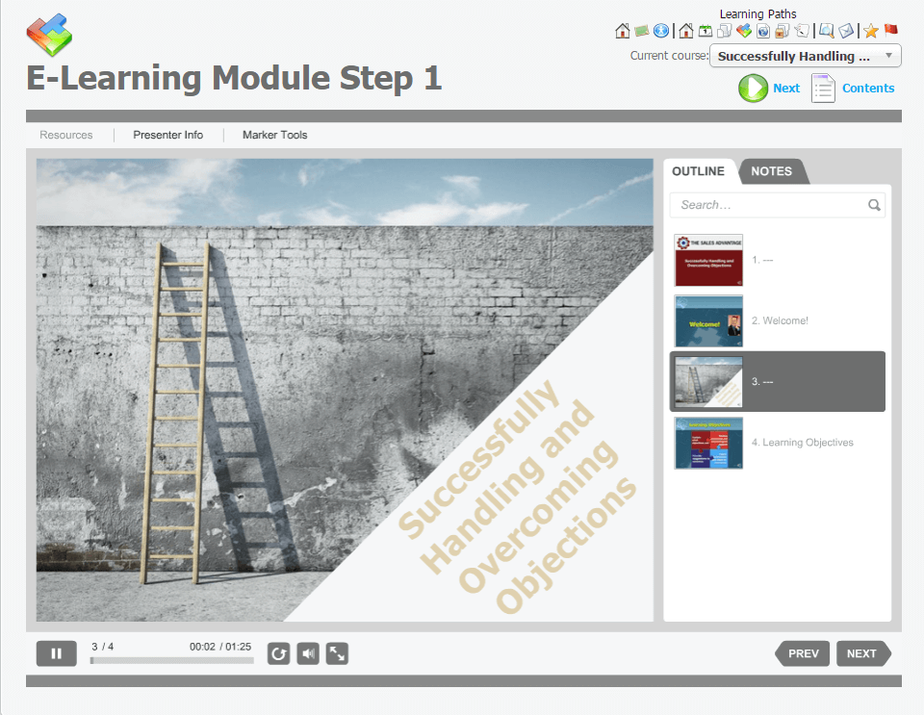The image size is (924, 715).
Task: Click the colorful puzzle blocks toolbar icon
Action: click(x=744, y=31)
